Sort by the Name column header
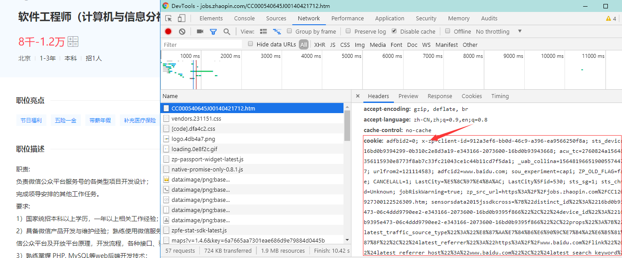This screenshot has width=622, height=258. pos(256,96)
